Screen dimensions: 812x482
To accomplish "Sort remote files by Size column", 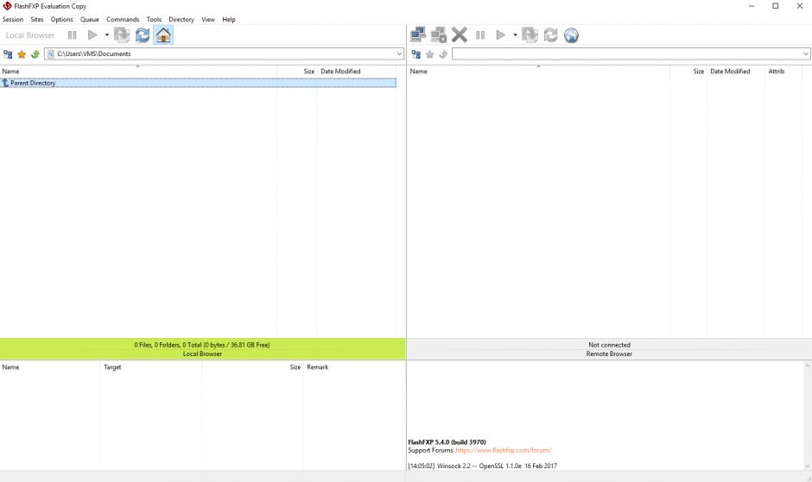I will point(688,72).
